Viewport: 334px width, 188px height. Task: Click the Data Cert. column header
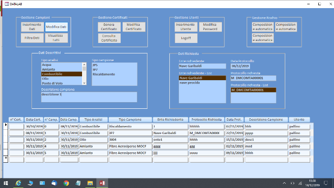coord(33,120)
